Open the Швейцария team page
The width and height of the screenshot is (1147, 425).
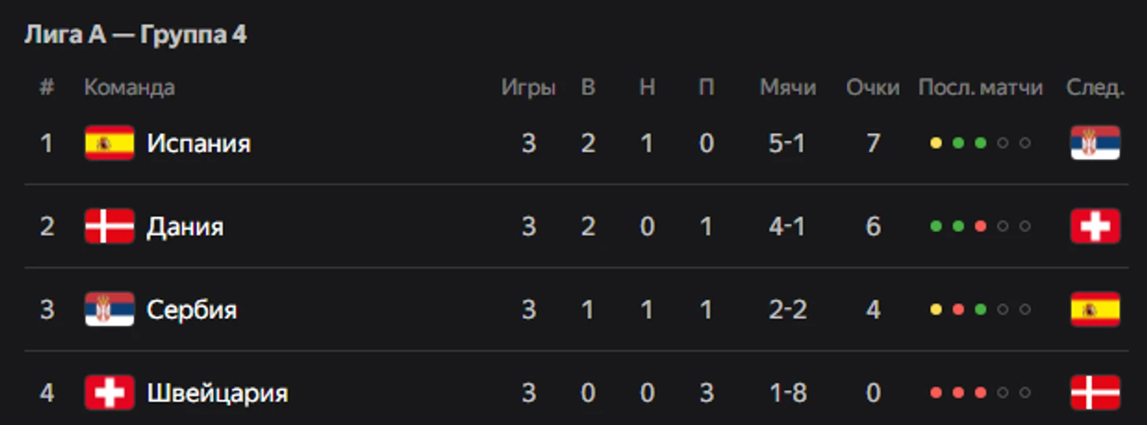[218, 393]
